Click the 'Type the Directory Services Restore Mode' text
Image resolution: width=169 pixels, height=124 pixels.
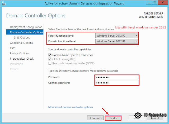83,71
